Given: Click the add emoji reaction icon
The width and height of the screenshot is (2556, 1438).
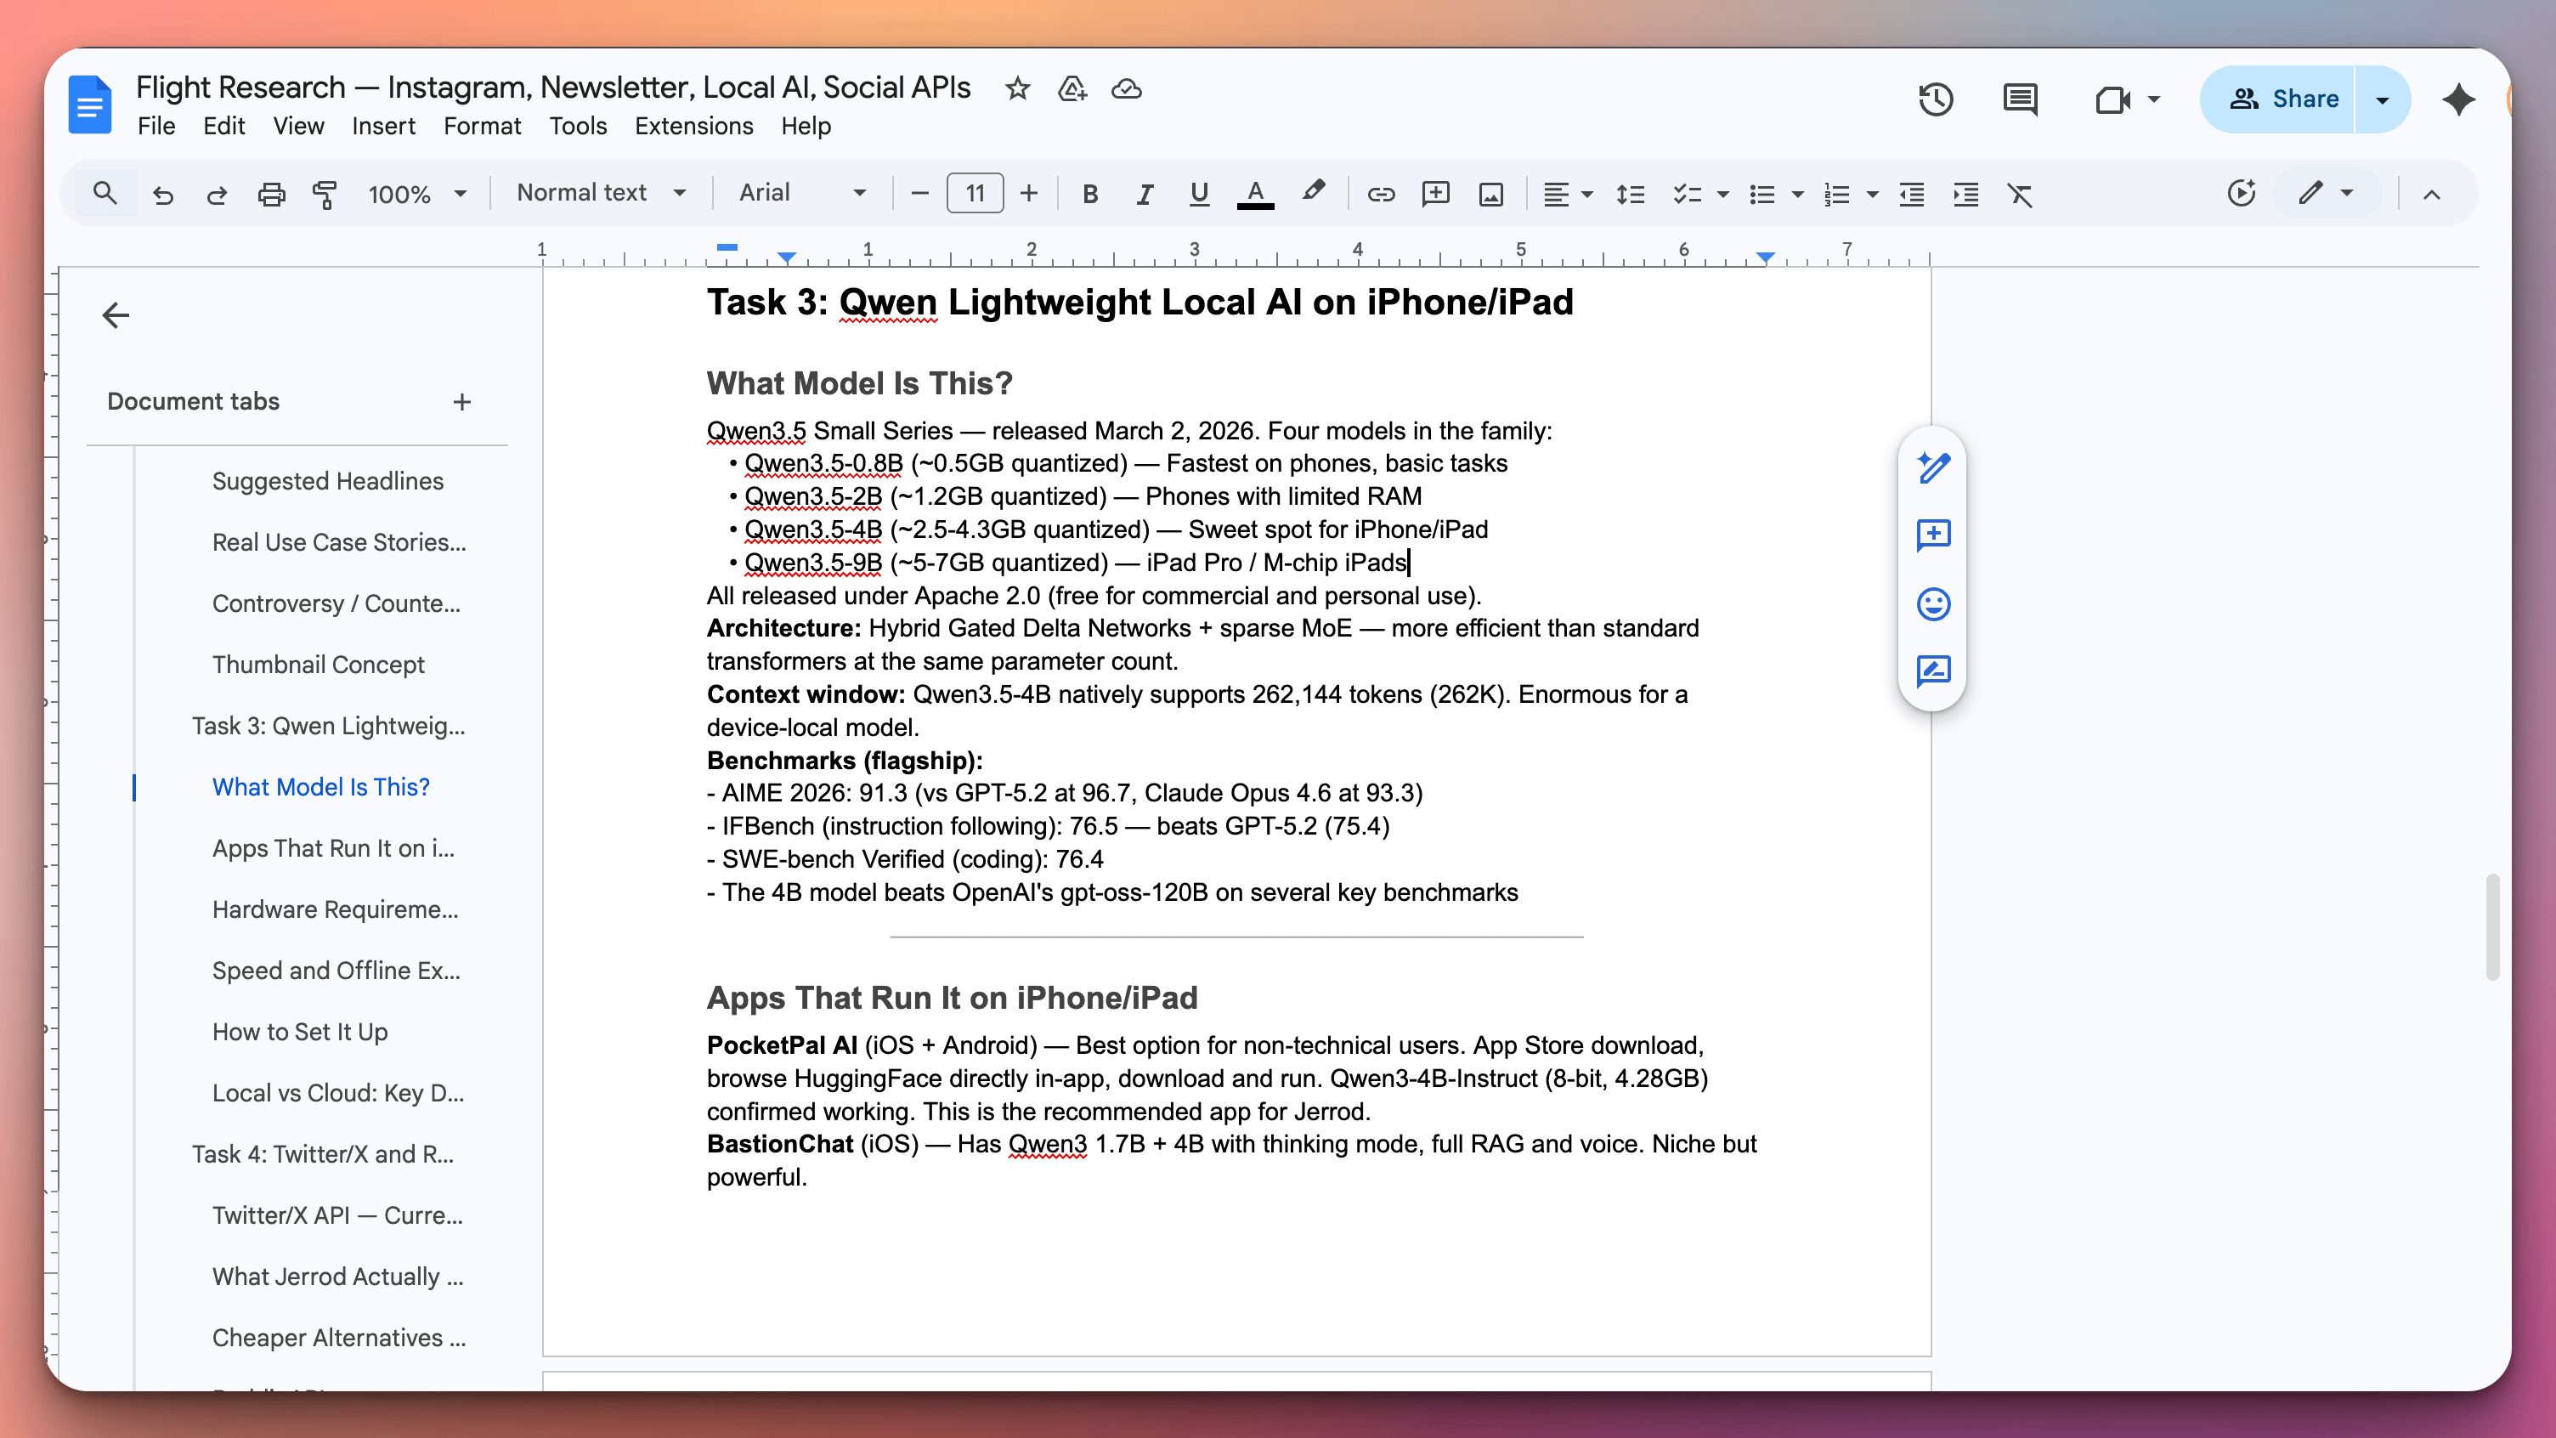Looking at the screenshot, I should (x=1933, y=603).
